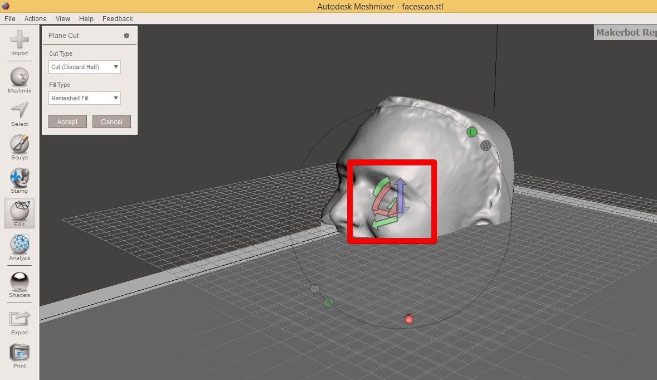
Task: Accept the plane cut
Action: pos(67,121)
